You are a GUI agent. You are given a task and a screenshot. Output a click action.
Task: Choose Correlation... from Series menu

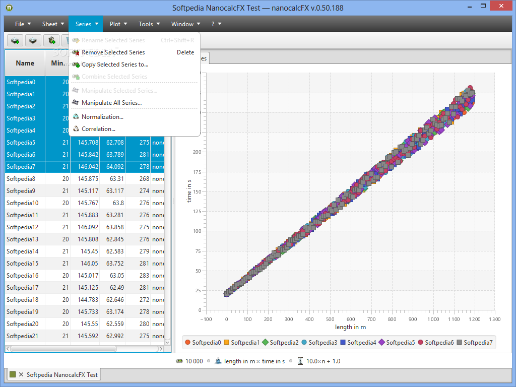[134, 129]
